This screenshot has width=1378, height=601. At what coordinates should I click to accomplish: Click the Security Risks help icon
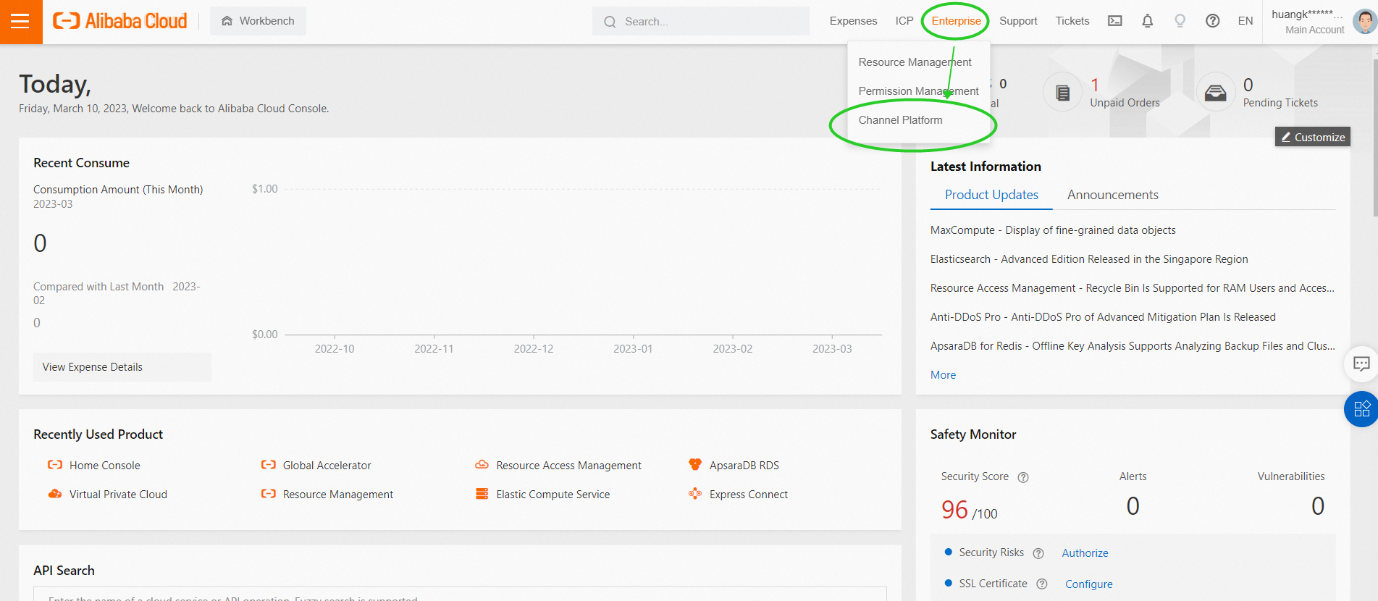[1038, 553]
